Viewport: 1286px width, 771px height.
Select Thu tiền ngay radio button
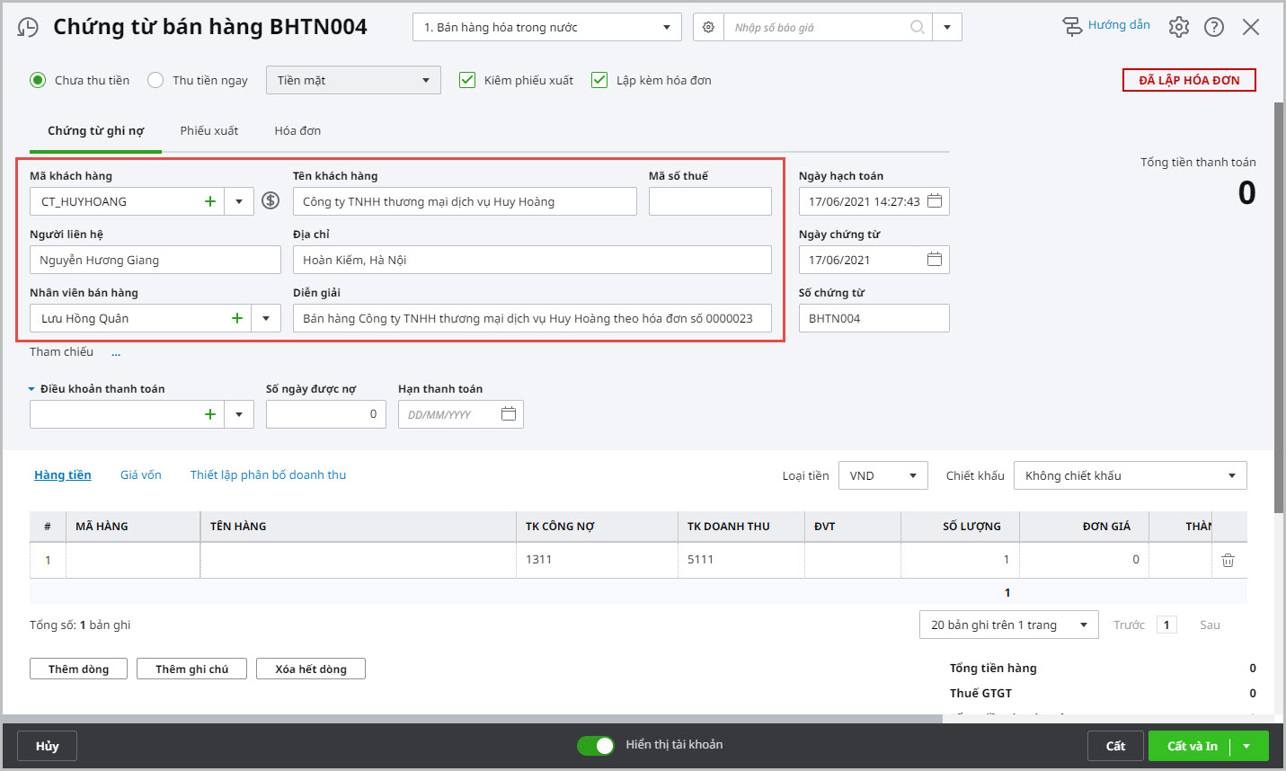pos(155,80)
